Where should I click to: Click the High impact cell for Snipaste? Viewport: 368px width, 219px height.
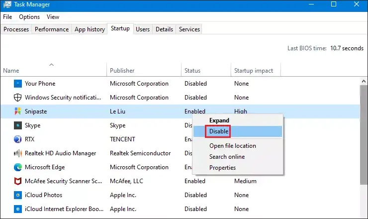[x=241, y=111]
